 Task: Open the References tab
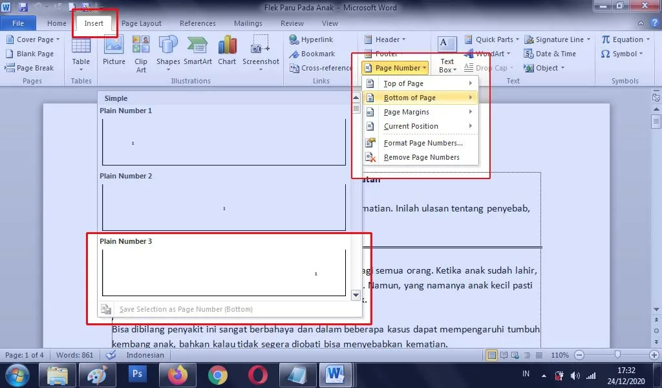point(198,23)
